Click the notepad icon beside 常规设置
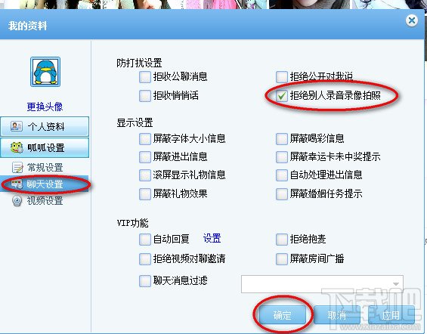427x334 pixels. 17,168
